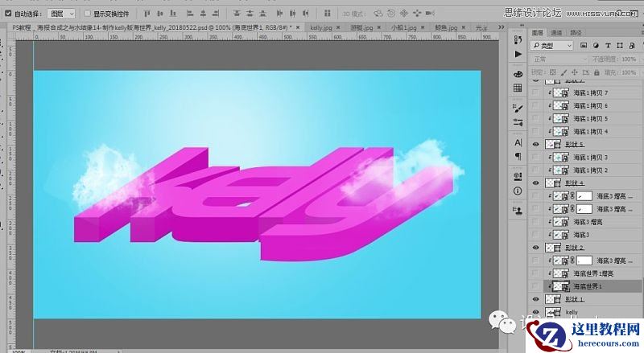The width and height of the screenshot is (644, 353).
Task: Open the Paragraph panel icon
Action: [x=518, y=156]
